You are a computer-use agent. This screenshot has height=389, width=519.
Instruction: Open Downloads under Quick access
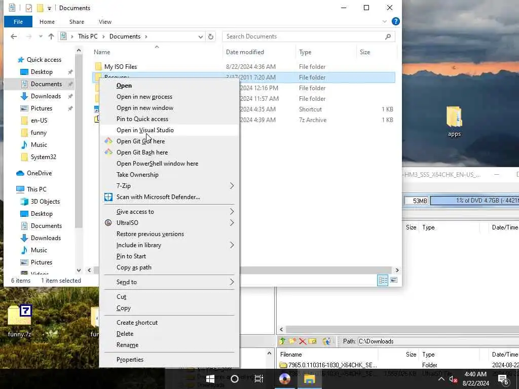point(45,96)
